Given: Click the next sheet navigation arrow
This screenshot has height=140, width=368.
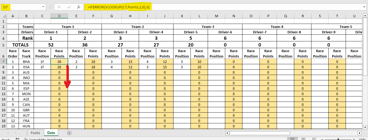Looking at the screenshot, I should [x=15, y=133].
